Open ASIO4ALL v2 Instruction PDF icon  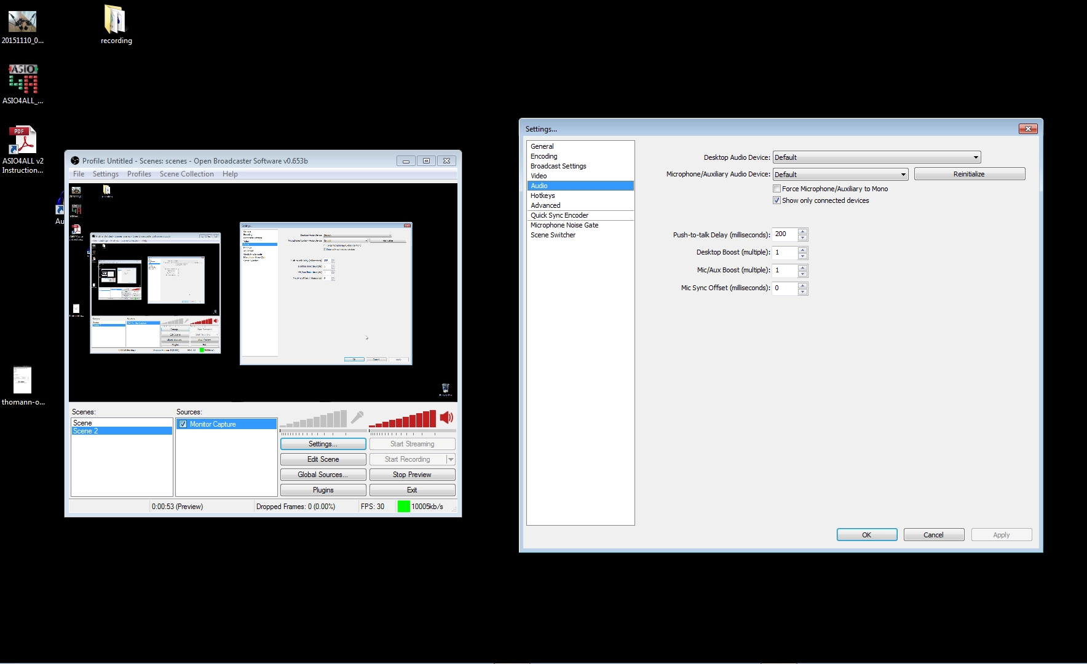click(x=23, y=150)
